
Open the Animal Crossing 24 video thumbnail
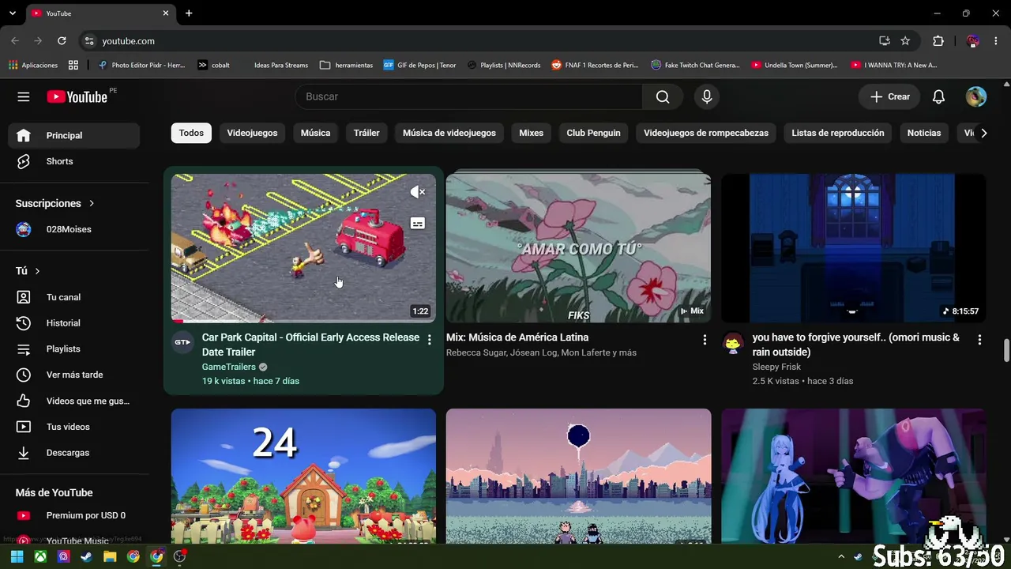[303, 476]
